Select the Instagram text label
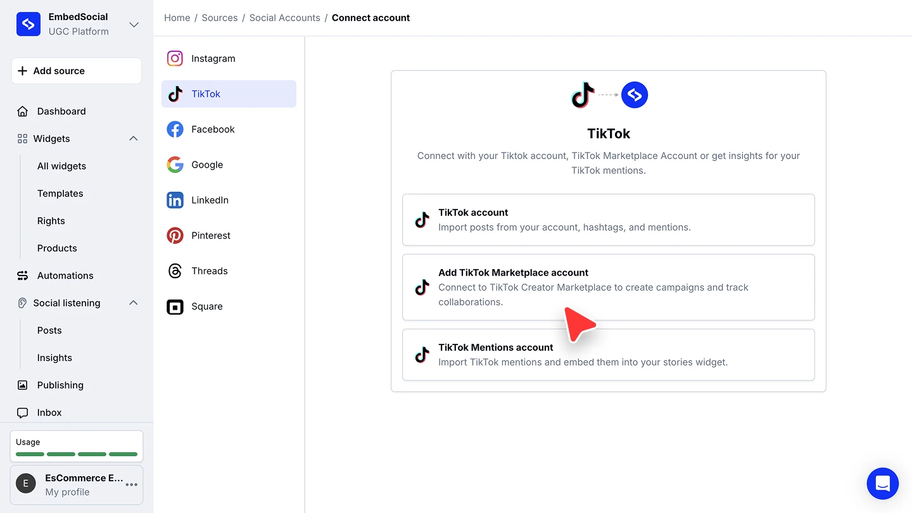Viewport: 912px width, 513px height. [x=213, y=58]
